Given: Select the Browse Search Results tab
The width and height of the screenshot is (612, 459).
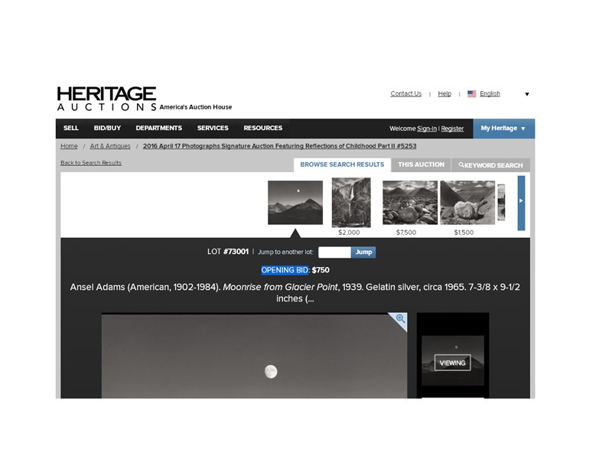Looking at the screenshot, I should pos(342,164).
